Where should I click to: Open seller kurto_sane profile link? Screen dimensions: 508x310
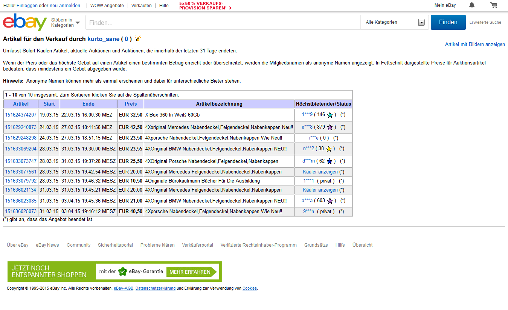[104, 39]
